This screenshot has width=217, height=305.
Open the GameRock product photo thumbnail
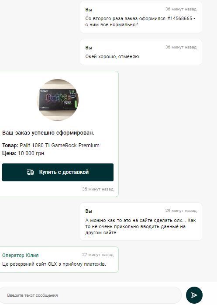(58, 100)
